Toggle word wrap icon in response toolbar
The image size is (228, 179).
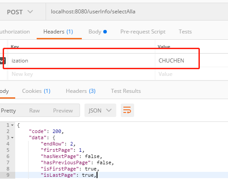127,110
